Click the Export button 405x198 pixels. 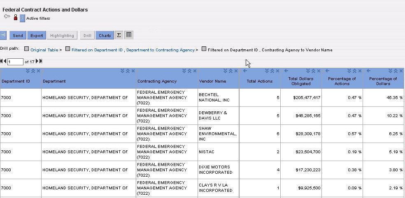tap(37, 35)
